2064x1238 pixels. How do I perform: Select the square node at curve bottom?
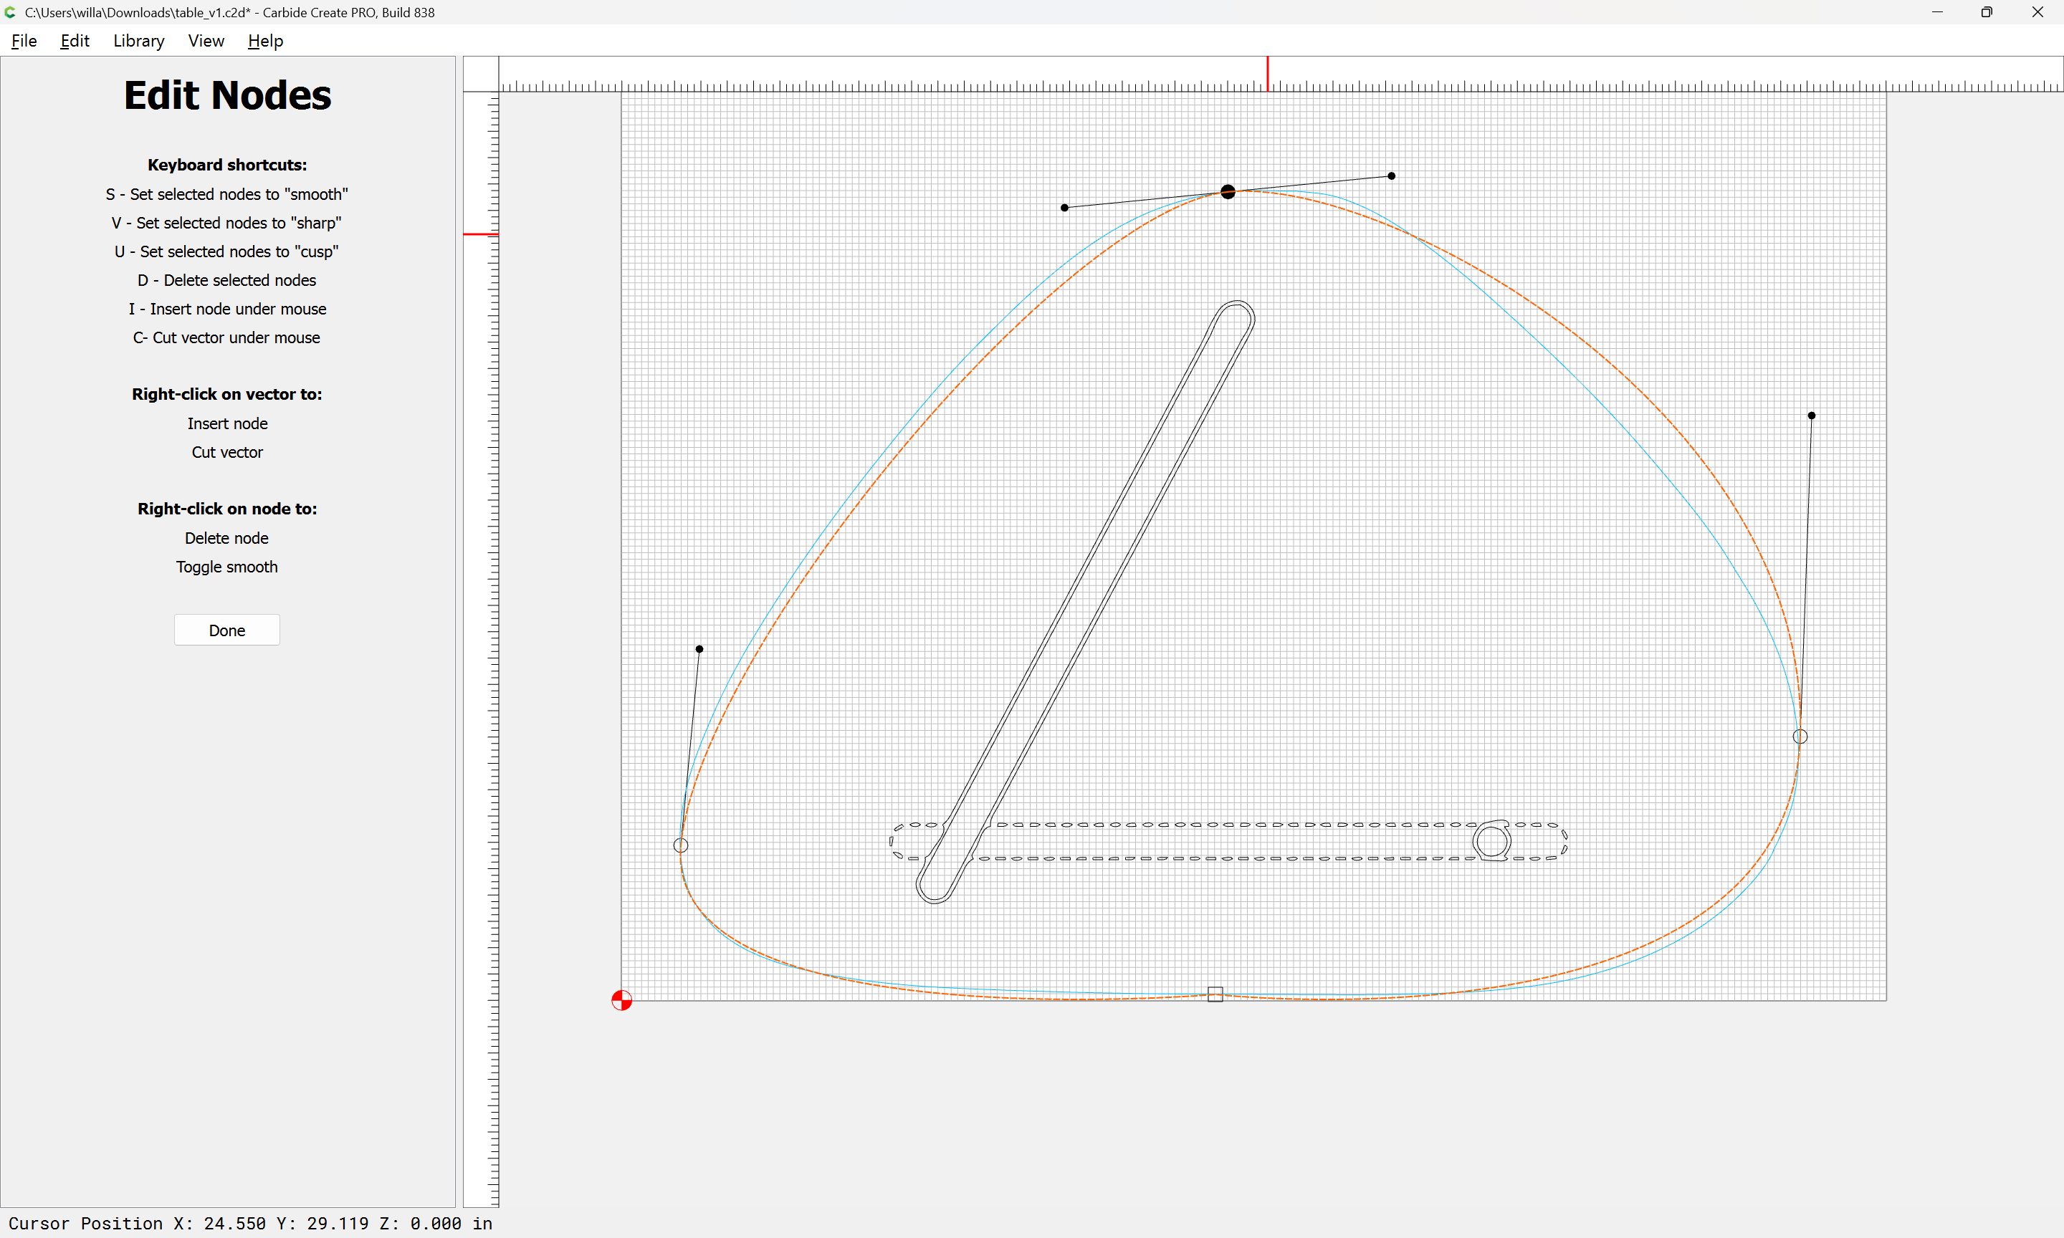tap(1215, 994)
